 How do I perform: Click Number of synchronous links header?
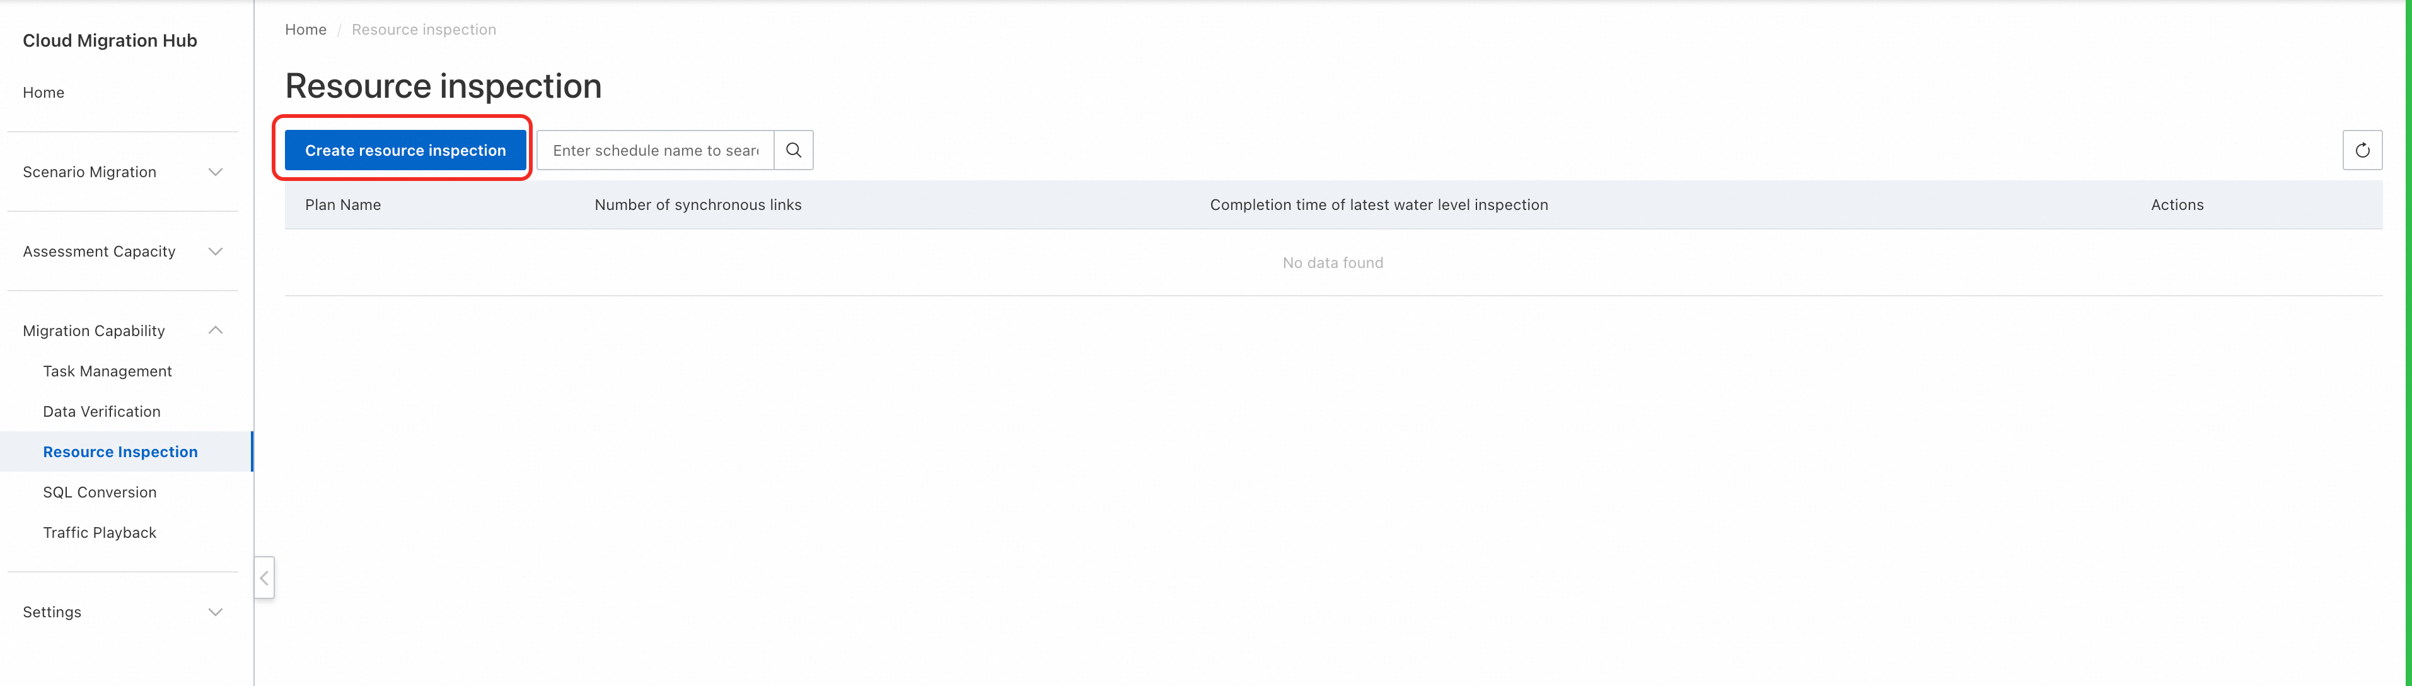698,205
